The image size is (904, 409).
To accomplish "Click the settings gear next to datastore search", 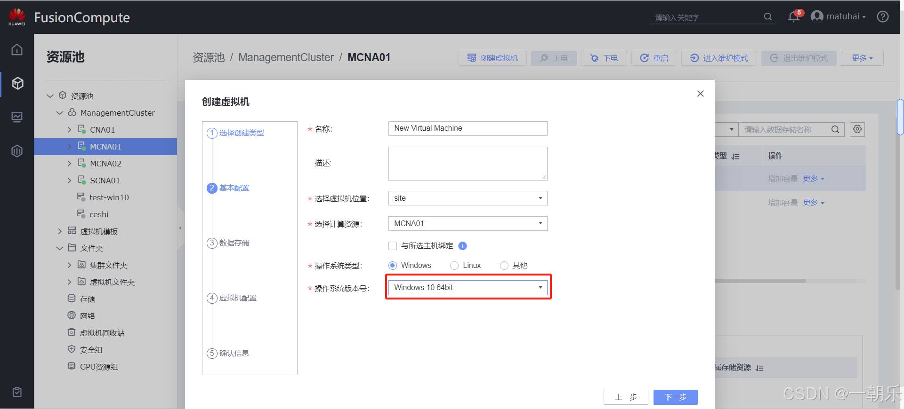I will click(857, 129).
